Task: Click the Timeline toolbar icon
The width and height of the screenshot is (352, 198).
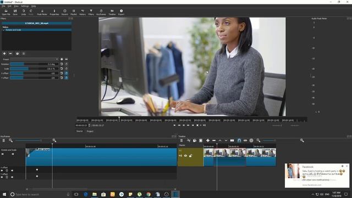Action: [x=112, y=12]
